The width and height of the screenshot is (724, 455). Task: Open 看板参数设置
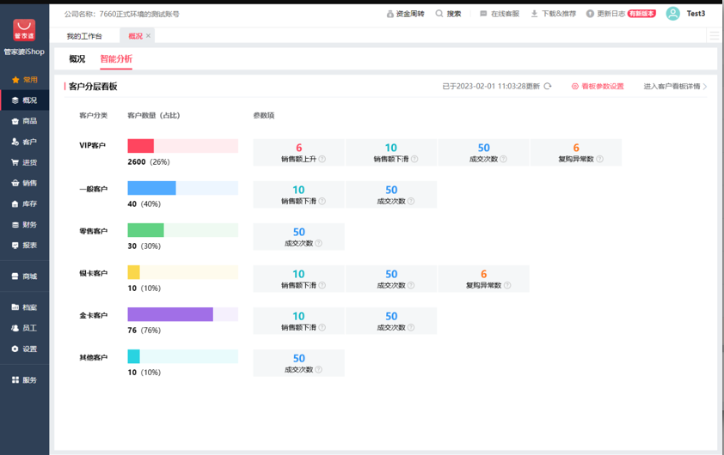click(x=598, y=86)
